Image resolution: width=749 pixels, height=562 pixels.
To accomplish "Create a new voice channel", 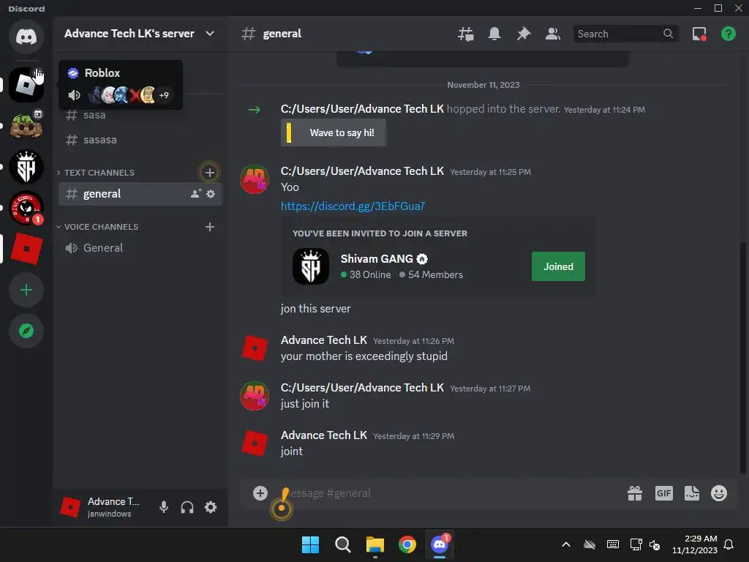I will 210,227.
